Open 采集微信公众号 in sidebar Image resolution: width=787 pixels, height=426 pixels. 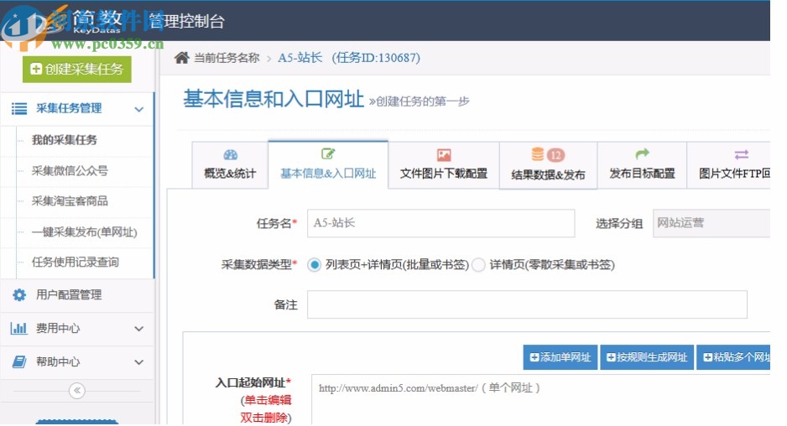tap(70, 170)
